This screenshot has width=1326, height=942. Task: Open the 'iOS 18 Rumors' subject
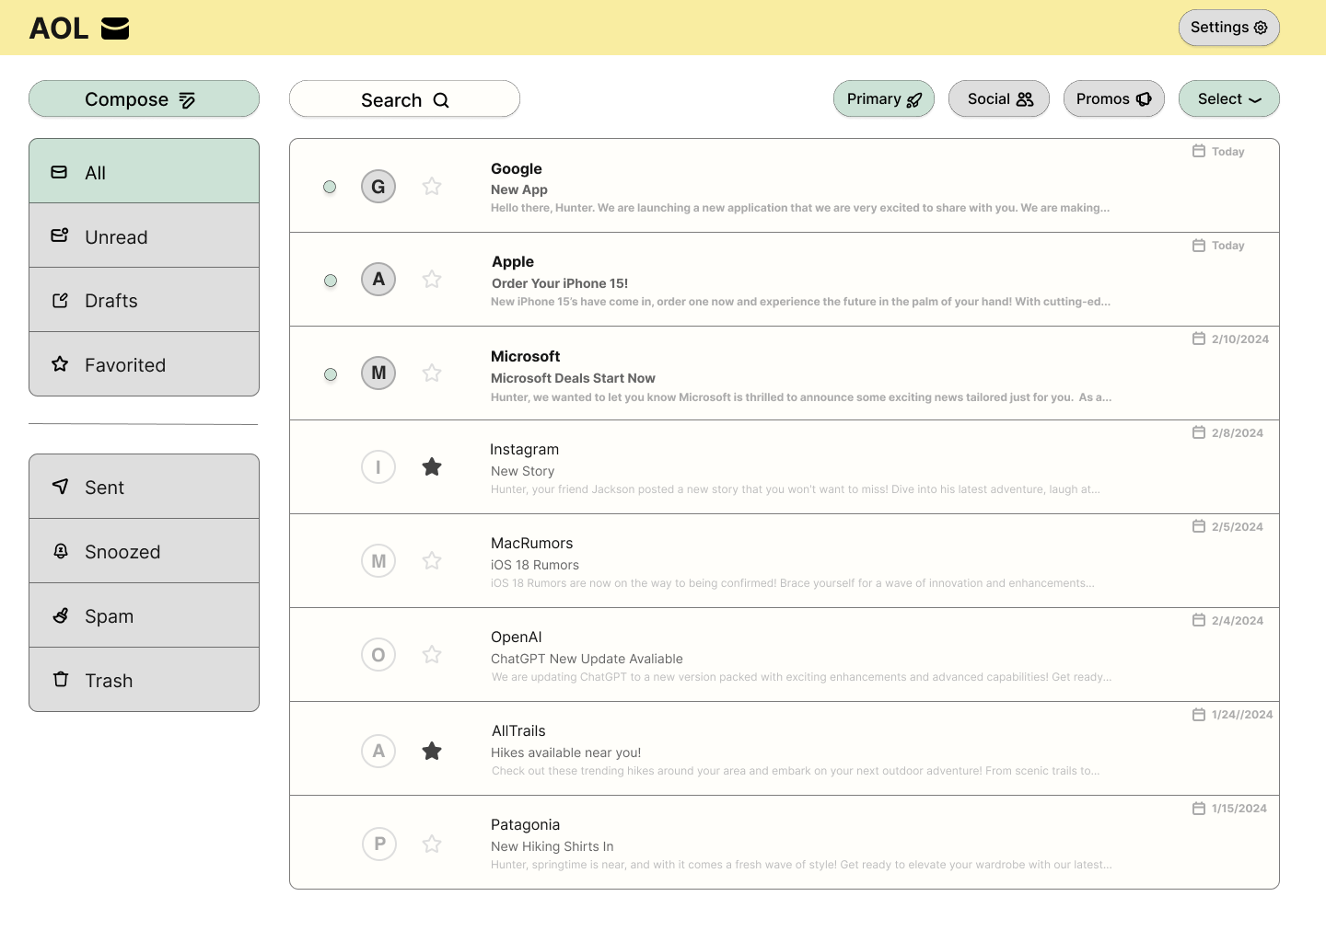535,565
